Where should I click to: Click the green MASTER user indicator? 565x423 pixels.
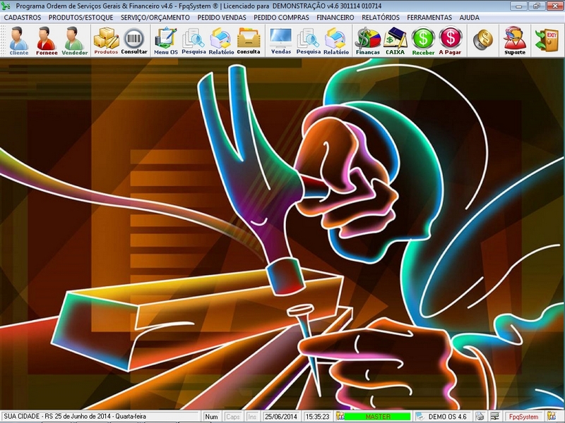tap(377, 417)
